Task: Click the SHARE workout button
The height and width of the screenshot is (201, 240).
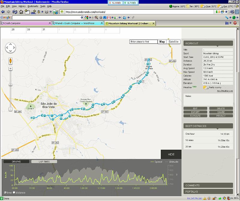Action: [221, 112]
